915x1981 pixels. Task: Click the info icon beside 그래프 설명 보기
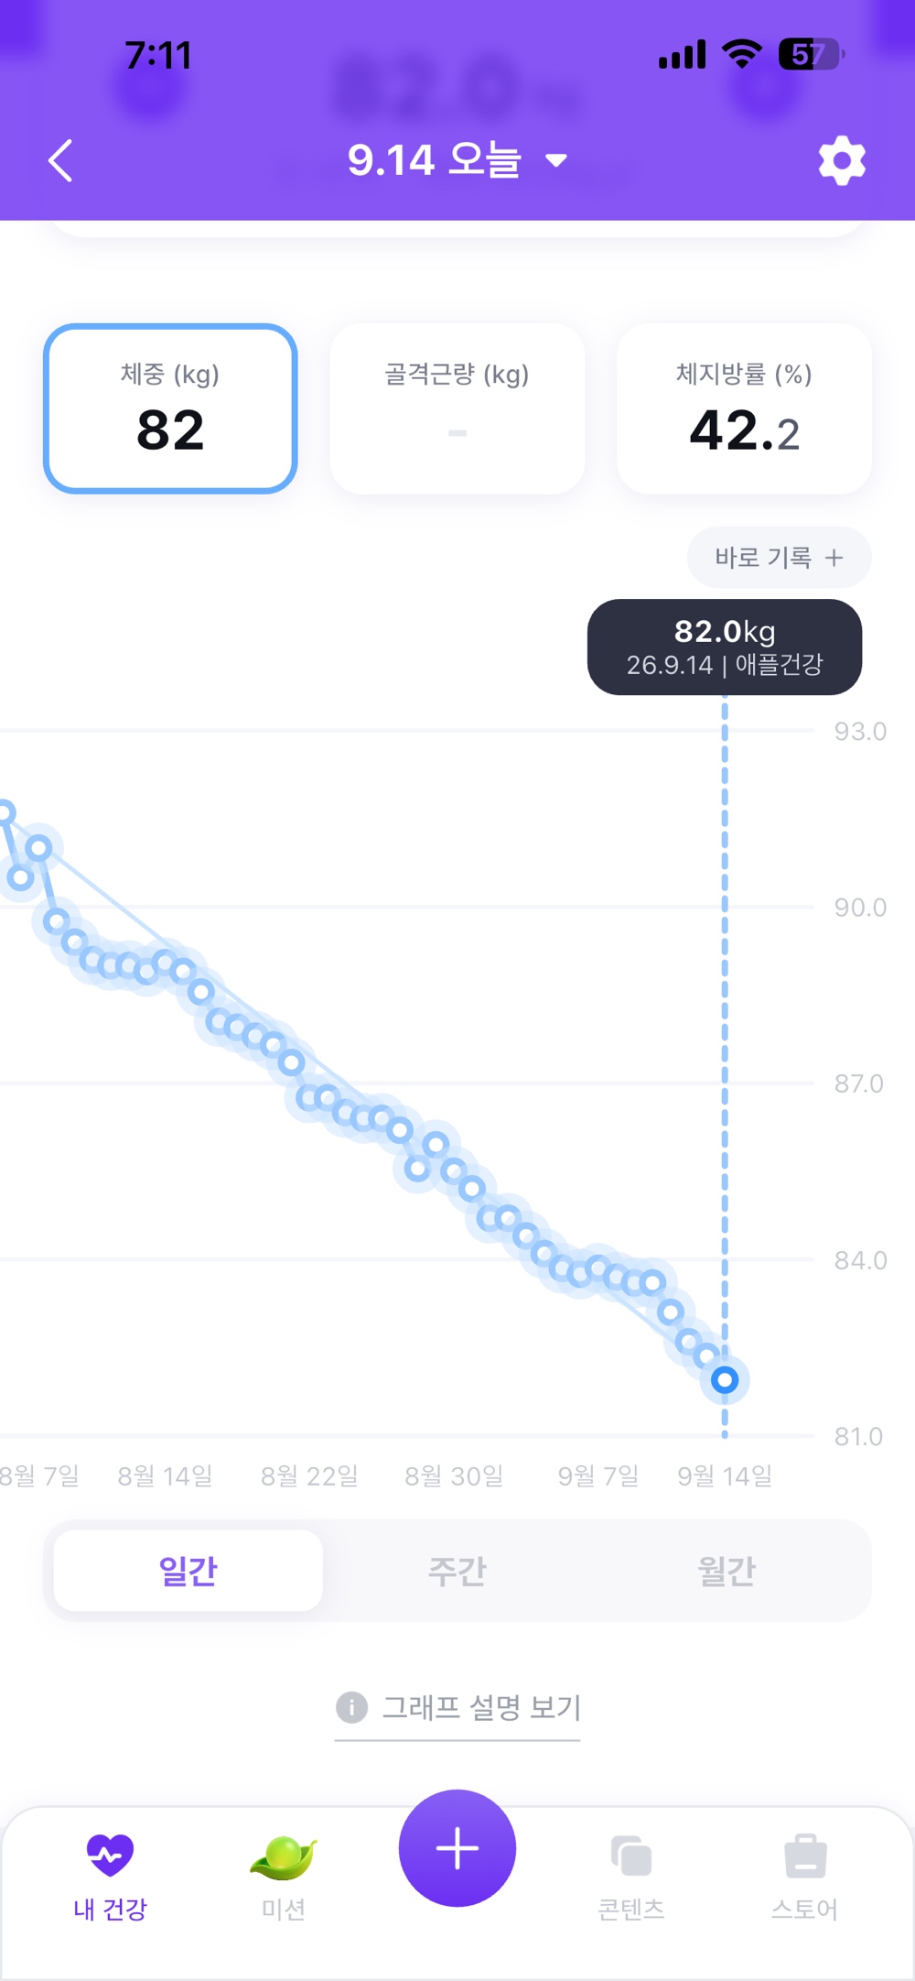point(352,1707)
